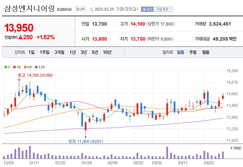Switch chart to 5년 range
The image size is (243, 167).
tap(95, 53)
